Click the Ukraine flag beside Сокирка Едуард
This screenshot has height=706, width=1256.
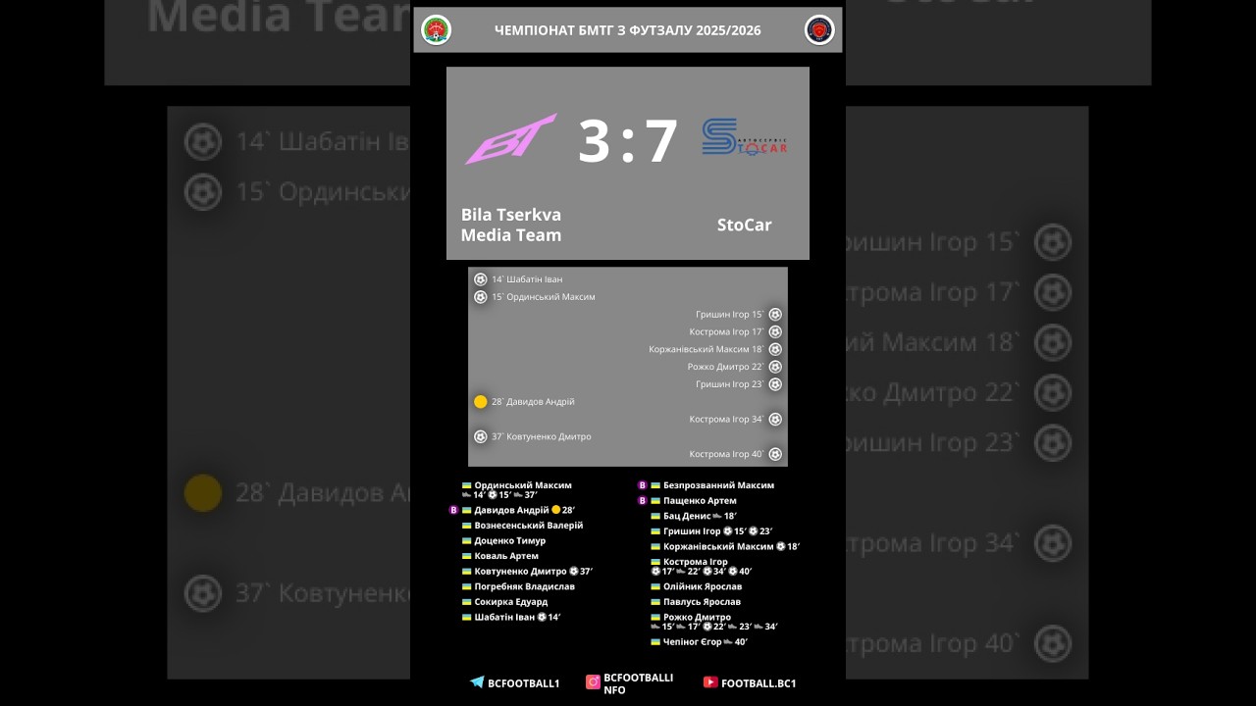(467, 602)
